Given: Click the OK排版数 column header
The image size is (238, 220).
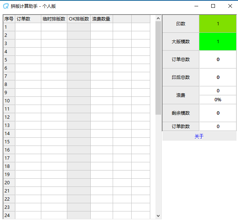Looking at the screenshot, I should (79, 19).
